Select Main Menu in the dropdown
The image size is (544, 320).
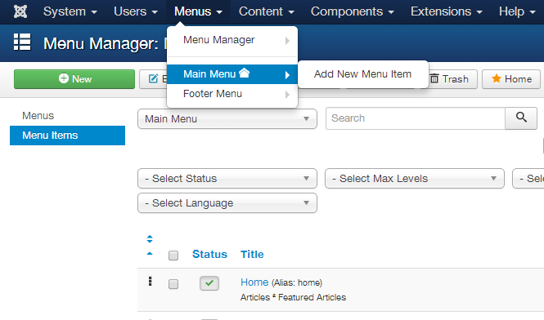coord(232,74)
